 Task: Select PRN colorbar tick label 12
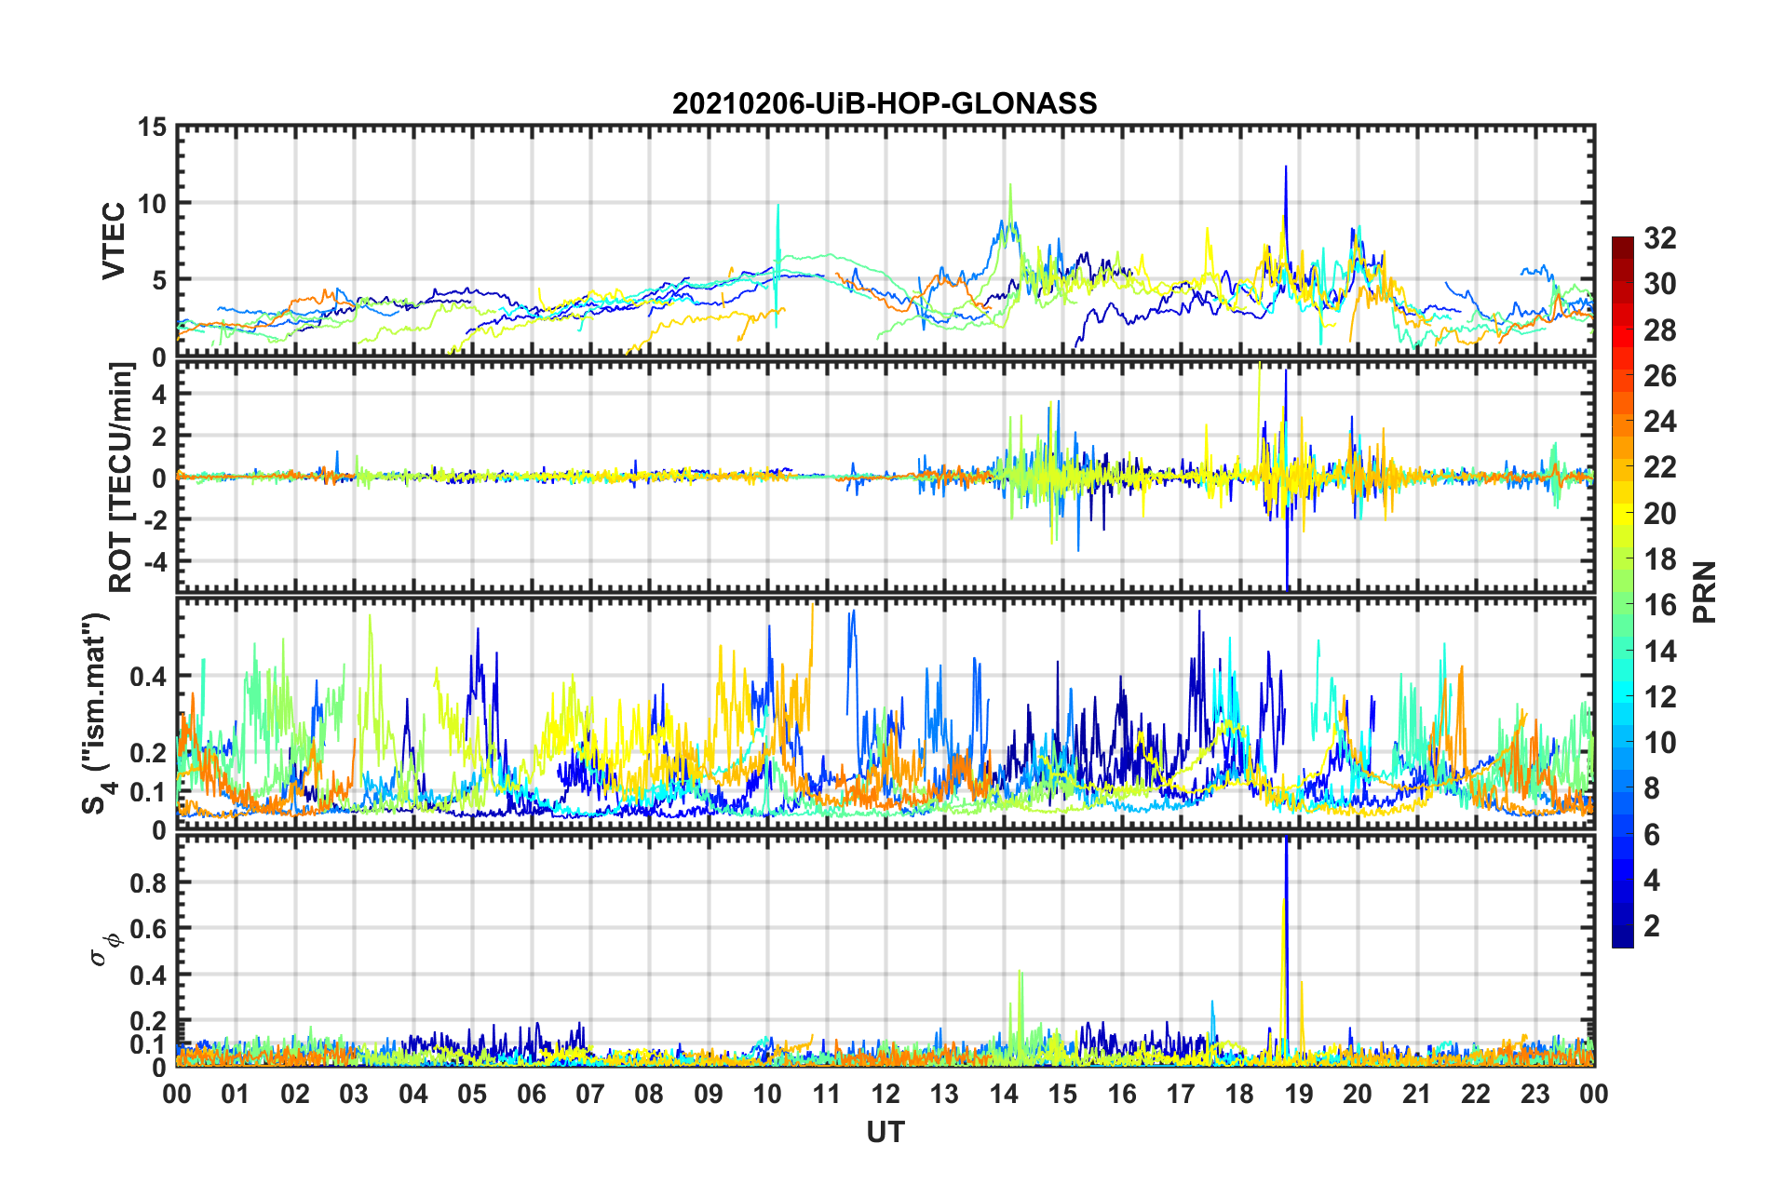coord(1659,697)
